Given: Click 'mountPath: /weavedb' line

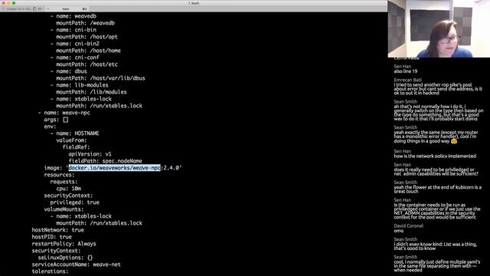Looking at the screenshot, I should (85, 23).
